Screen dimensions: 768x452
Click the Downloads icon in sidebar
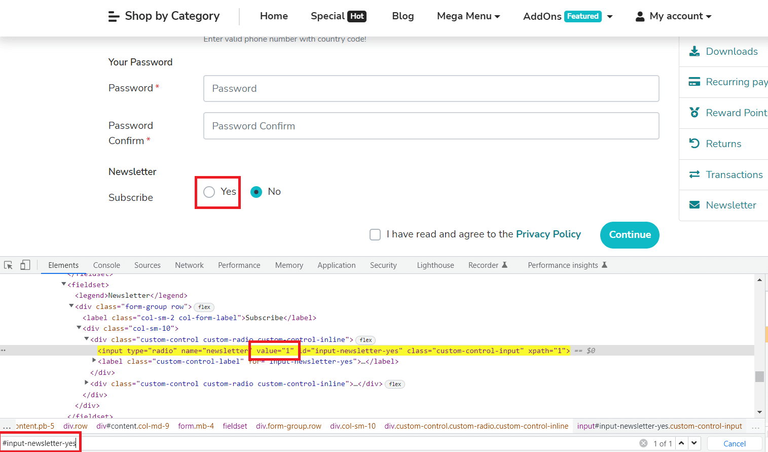coord(694,51)
